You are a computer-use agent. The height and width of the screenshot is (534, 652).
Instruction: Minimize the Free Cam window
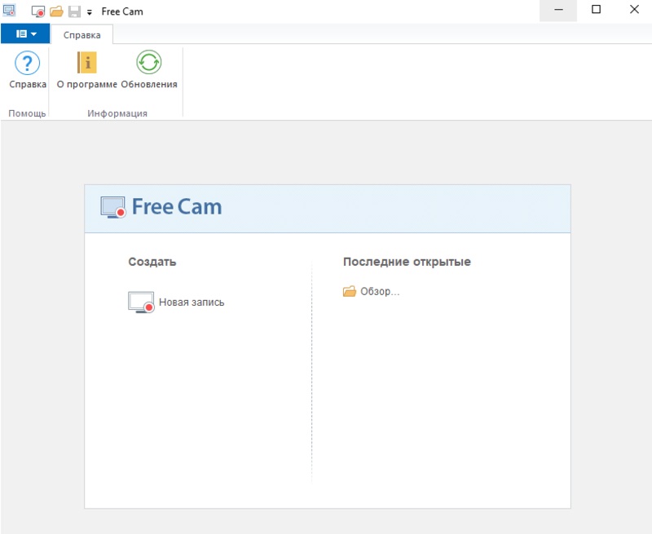[x=558, y=11]
